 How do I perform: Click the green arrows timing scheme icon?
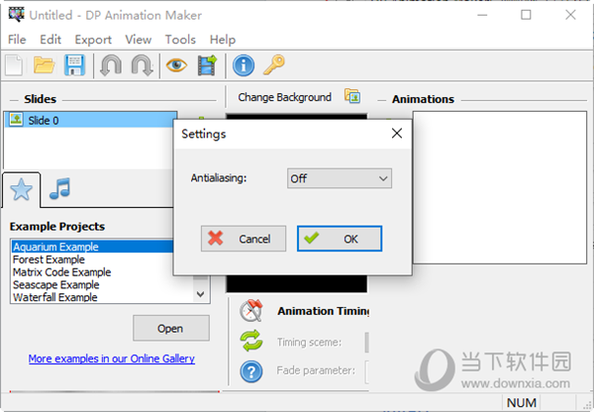[x=251, y=341]
